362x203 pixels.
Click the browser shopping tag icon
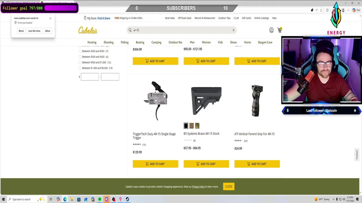click(312, 10)
